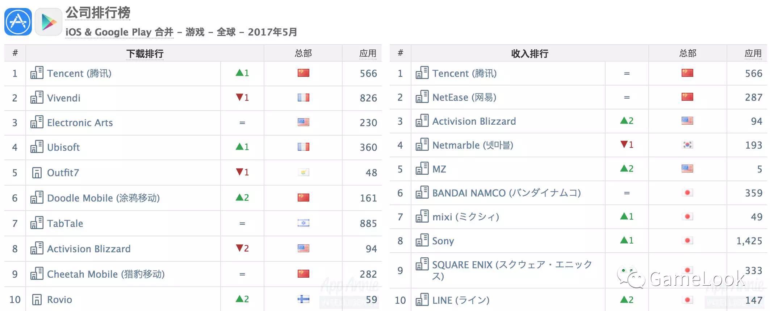
Task: Click the 应用 header in downloads table
Action: [368, 54]
